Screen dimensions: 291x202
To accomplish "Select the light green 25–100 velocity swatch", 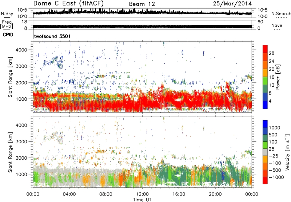I will (x=265, y=145).
